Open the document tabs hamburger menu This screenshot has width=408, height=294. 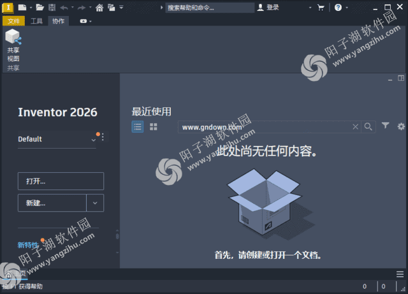pyautogui.click(x=400, y=274)
